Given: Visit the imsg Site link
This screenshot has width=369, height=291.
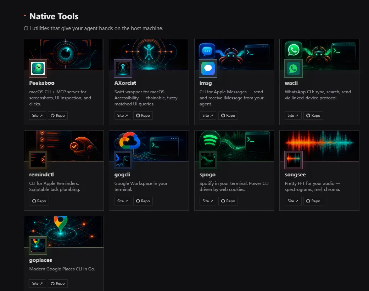Looking at the screenshot, I should [x=208, y=115].
